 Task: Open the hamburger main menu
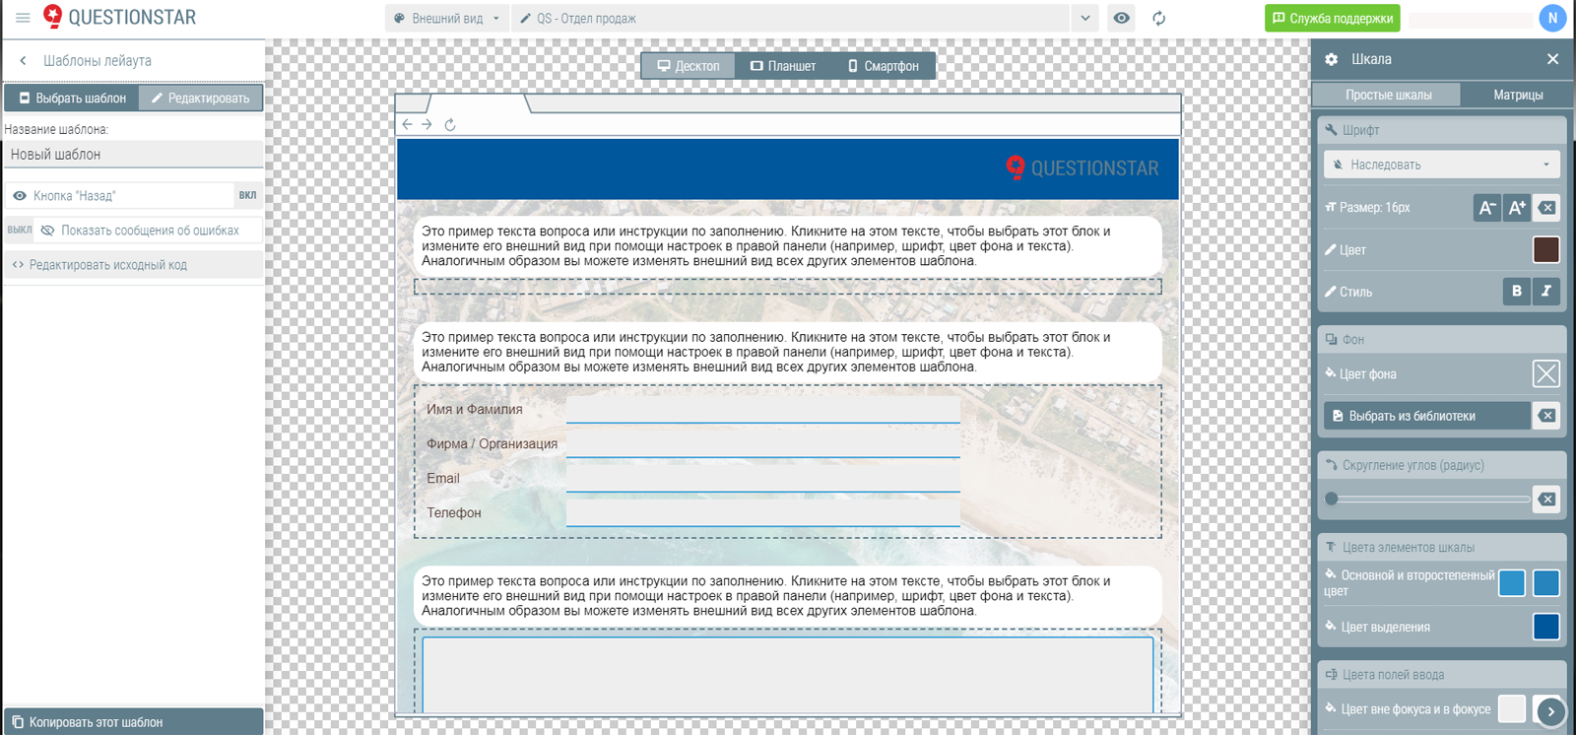pos(23,18)
